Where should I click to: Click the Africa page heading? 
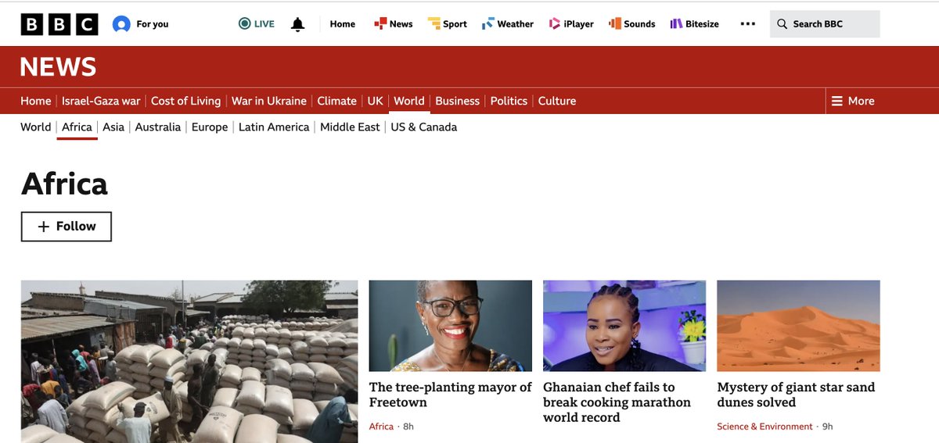click(64, 184)
